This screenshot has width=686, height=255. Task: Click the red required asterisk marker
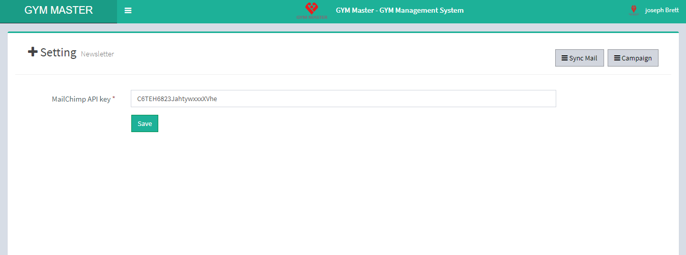coord(113,98)
